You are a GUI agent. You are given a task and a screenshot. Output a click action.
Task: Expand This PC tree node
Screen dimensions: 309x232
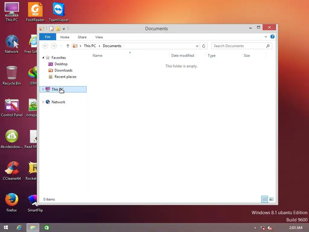(43, 89)
